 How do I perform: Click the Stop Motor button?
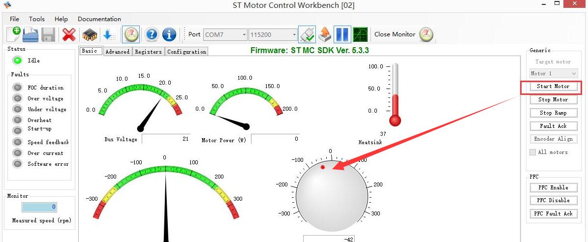tap(553, 99)
